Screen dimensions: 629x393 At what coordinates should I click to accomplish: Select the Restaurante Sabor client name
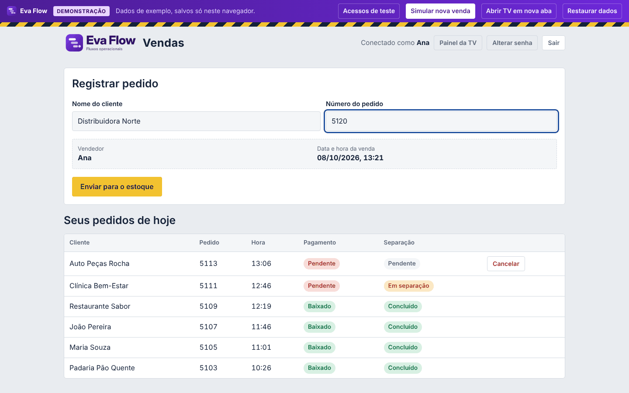click(100, 307)
